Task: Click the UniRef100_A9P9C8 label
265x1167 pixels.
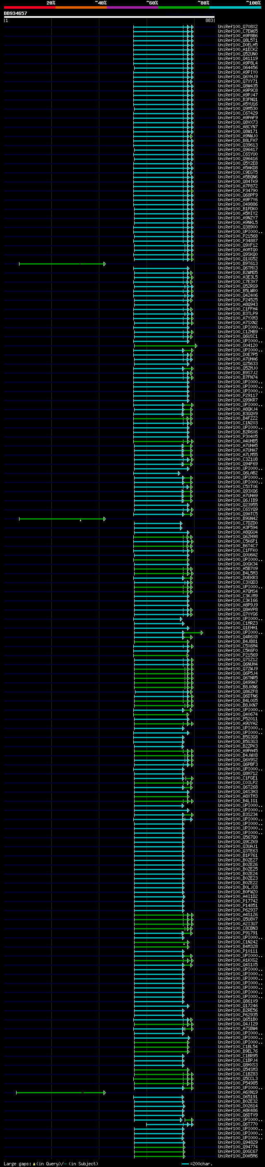Action: point(237,91)
